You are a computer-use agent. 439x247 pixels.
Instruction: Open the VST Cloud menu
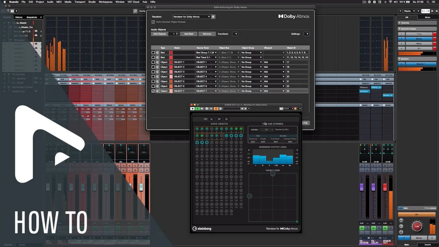coord(133,2)
